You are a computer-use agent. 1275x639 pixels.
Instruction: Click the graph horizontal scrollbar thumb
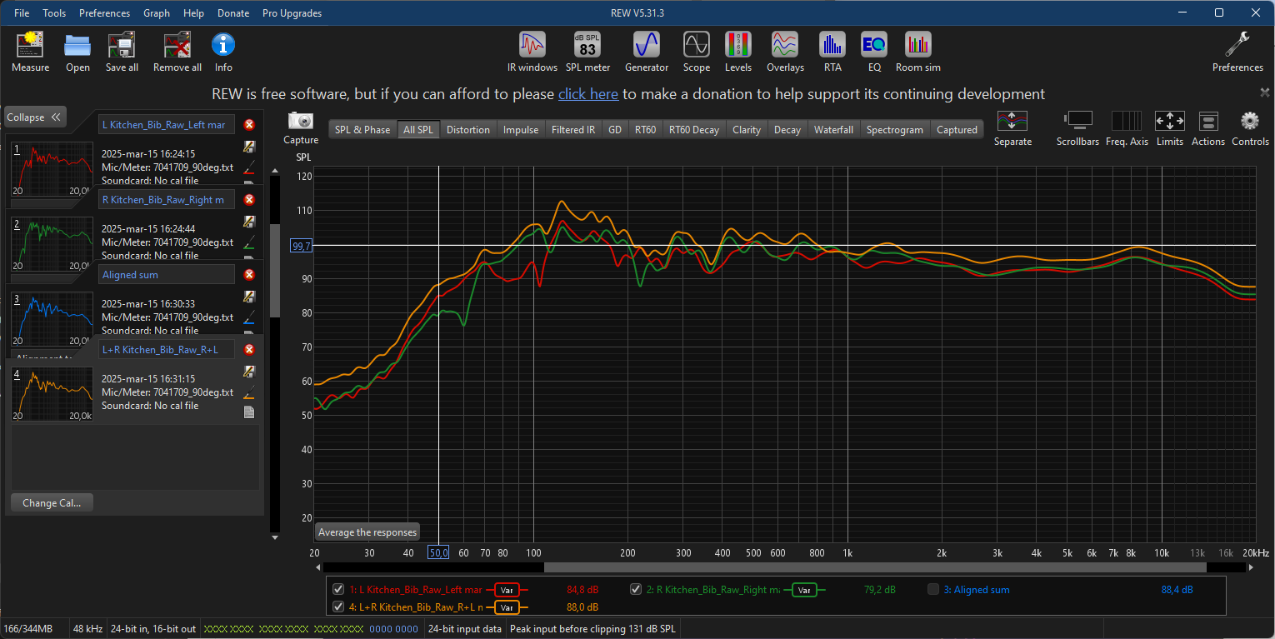(x=875, y=567)
